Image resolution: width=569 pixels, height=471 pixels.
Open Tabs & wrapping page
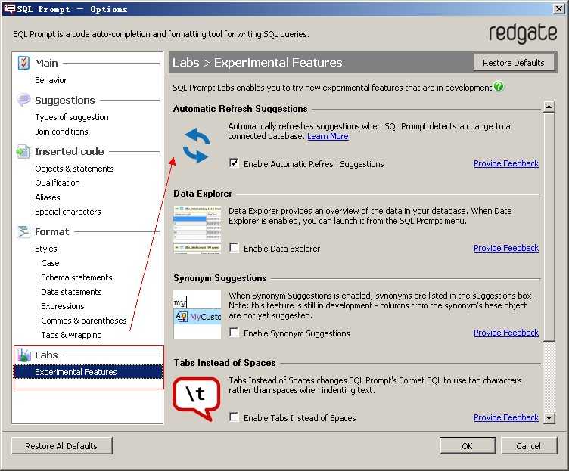(x=71, y=335)
